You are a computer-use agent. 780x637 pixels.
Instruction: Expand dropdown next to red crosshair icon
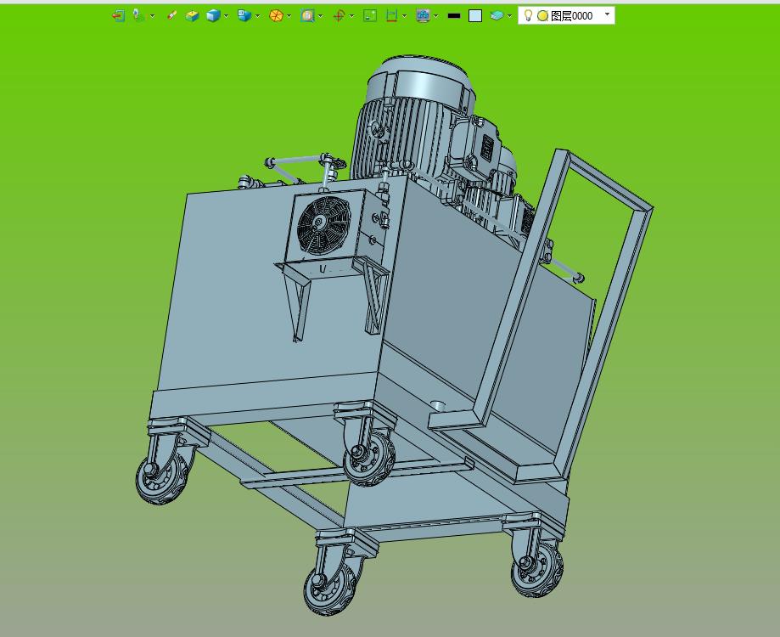[351, 16]
